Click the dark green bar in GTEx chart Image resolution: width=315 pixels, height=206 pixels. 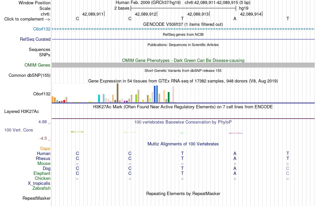coord(168,97)
